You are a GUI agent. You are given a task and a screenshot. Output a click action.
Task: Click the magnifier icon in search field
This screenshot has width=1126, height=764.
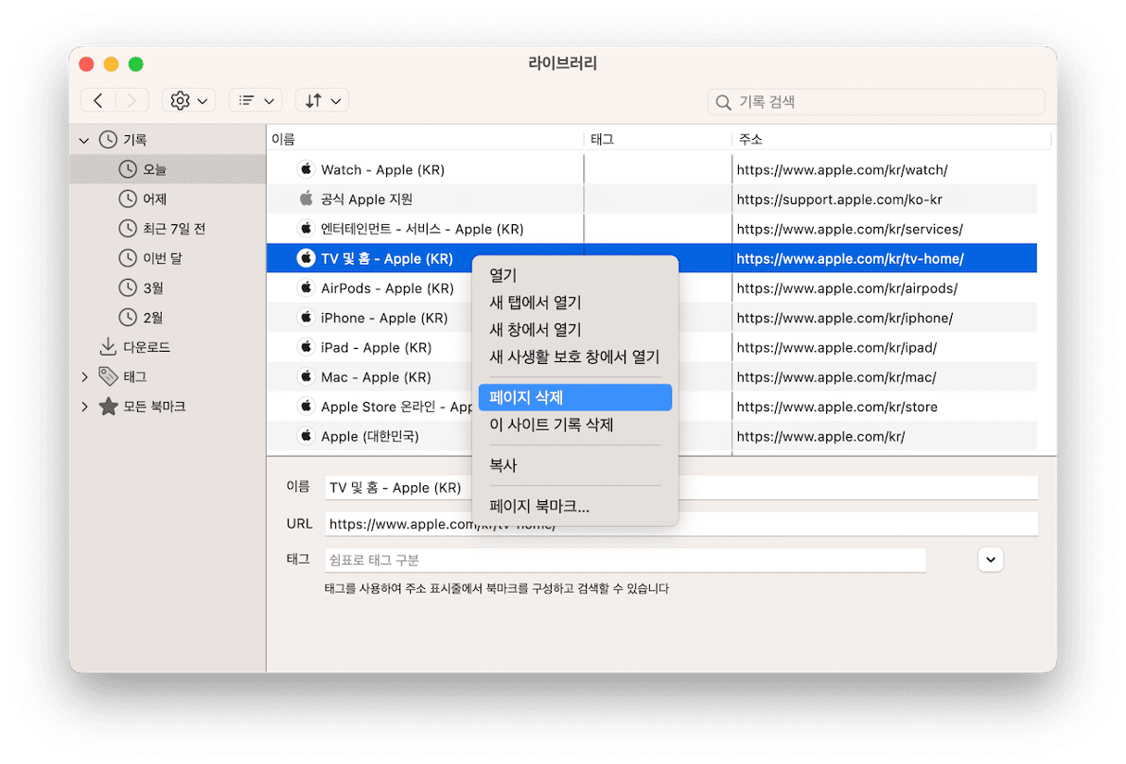[723, 103]
